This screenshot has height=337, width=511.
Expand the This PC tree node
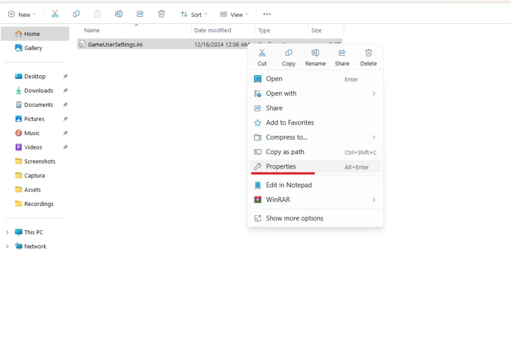pos(7,232)
